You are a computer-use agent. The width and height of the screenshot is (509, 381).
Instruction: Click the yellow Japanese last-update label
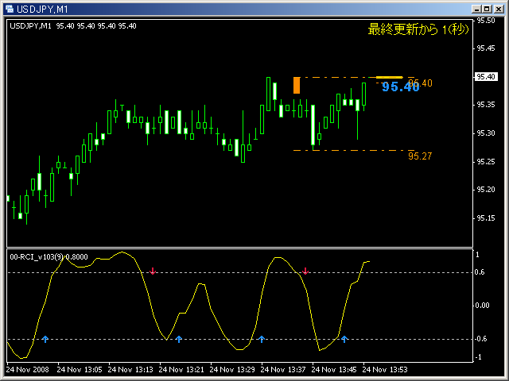pos(418,29)
